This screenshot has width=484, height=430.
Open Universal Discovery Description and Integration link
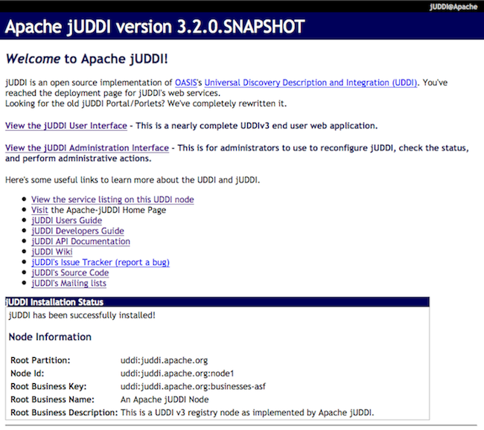311,82
